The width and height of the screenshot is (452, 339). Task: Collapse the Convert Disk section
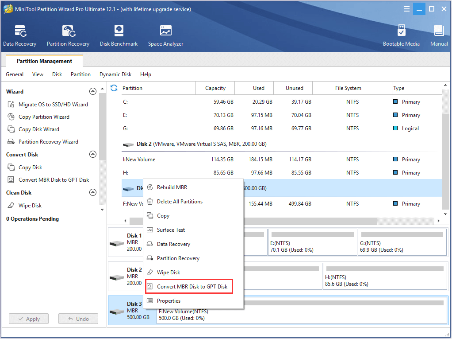93,154
